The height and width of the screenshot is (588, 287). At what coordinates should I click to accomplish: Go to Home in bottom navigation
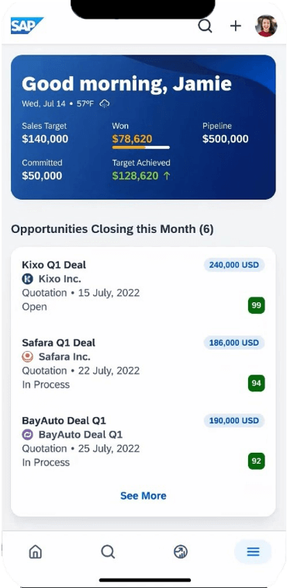click(x=36, y=551)
